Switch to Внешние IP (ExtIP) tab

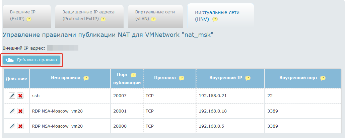[x=23, y=15]
